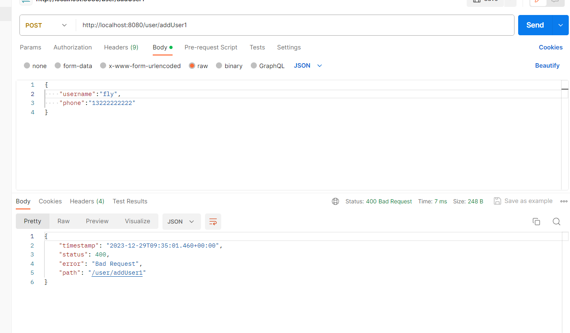This screenshot has height=333, width=570.
Task: Expand the Send button dropdown arrow
Action: (x=561, y=25)
